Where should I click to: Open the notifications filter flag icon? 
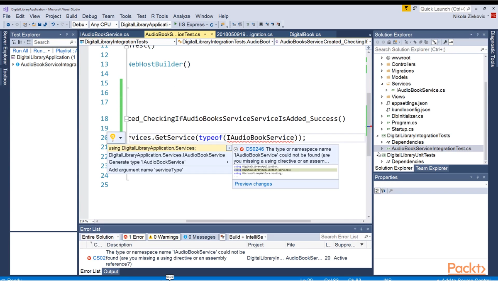pyautogui.click(x=406, y=8)
